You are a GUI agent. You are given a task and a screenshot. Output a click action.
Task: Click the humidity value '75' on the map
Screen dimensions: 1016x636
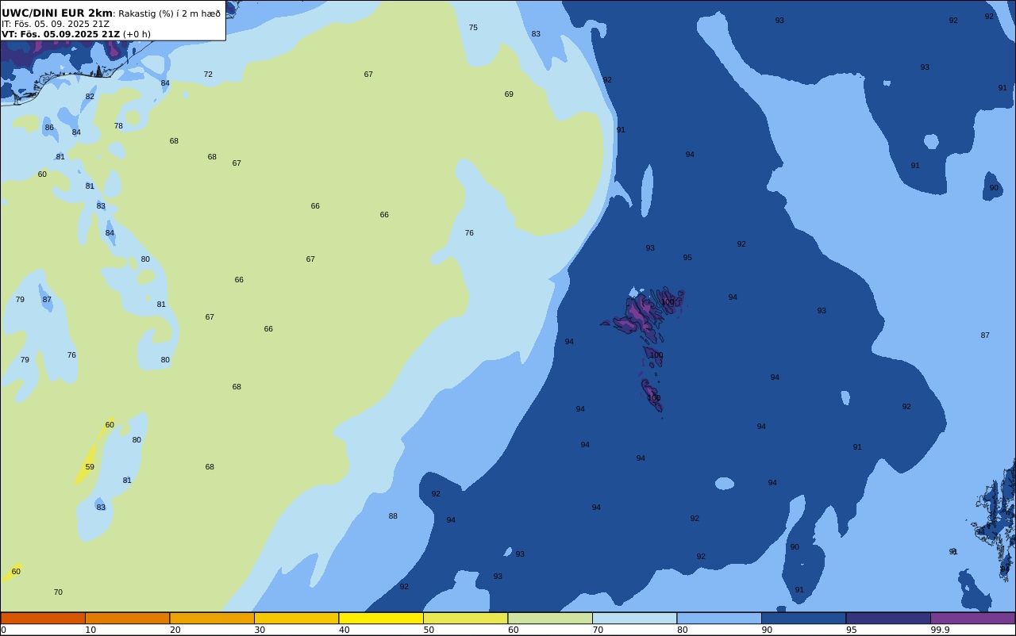coord(473,28)
